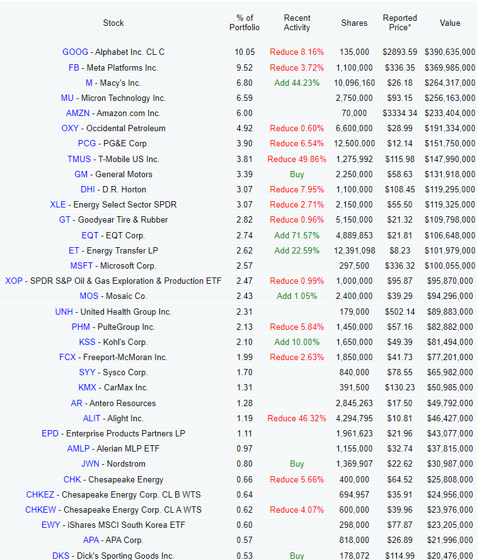Click the % of Portfolio column header
477x560 pixels.
click(x=244, y=23)
